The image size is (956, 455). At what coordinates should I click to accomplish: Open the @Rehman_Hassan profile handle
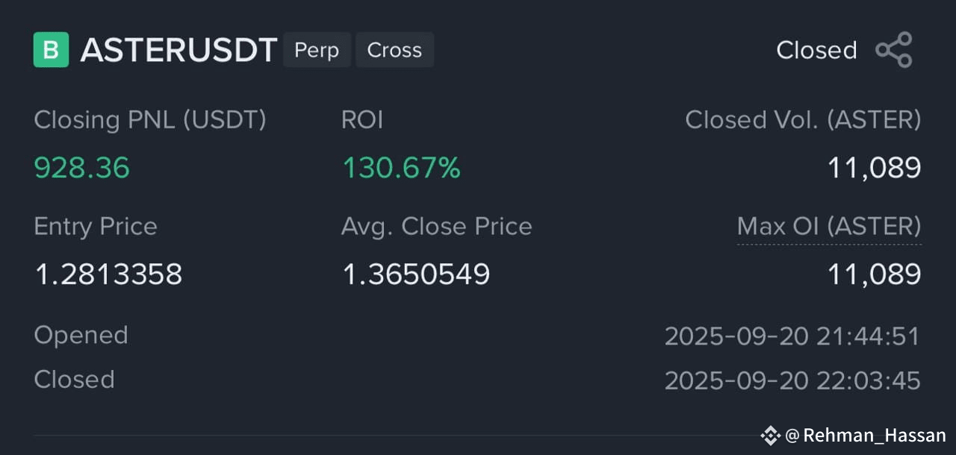[x=866, y=436]
